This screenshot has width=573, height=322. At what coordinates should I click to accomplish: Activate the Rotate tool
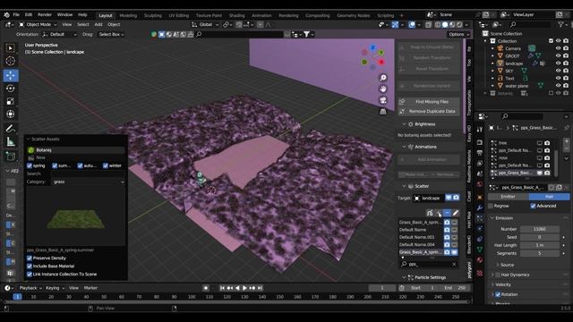coord(11,89)
